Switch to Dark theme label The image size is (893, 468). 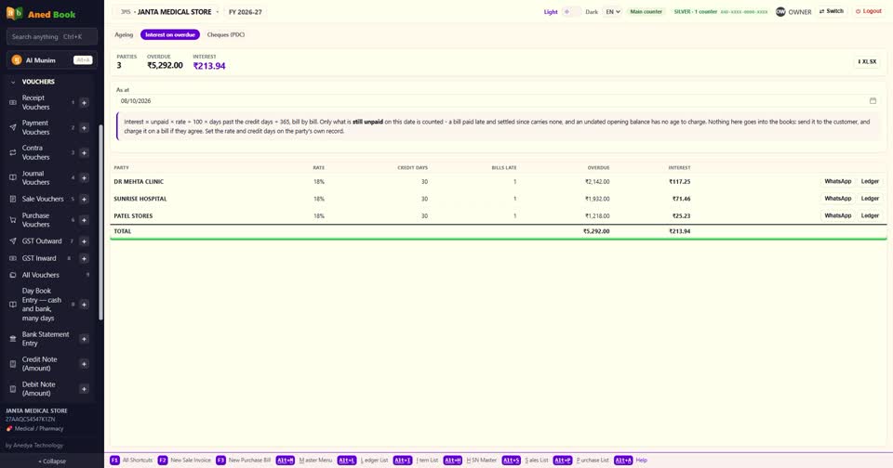[x=592, y=12]
